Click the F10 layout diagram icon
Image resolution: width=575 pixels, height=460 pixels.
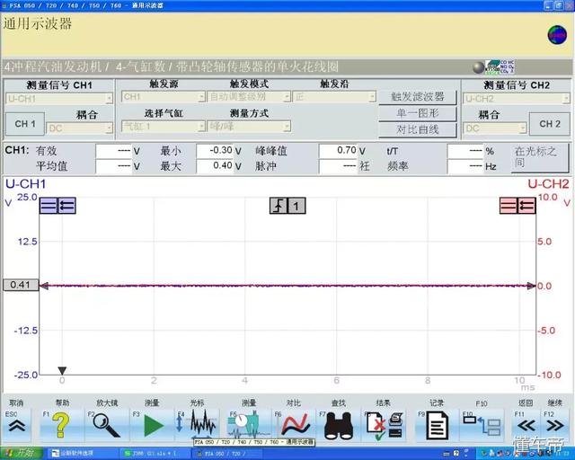[x=482, y=425]
